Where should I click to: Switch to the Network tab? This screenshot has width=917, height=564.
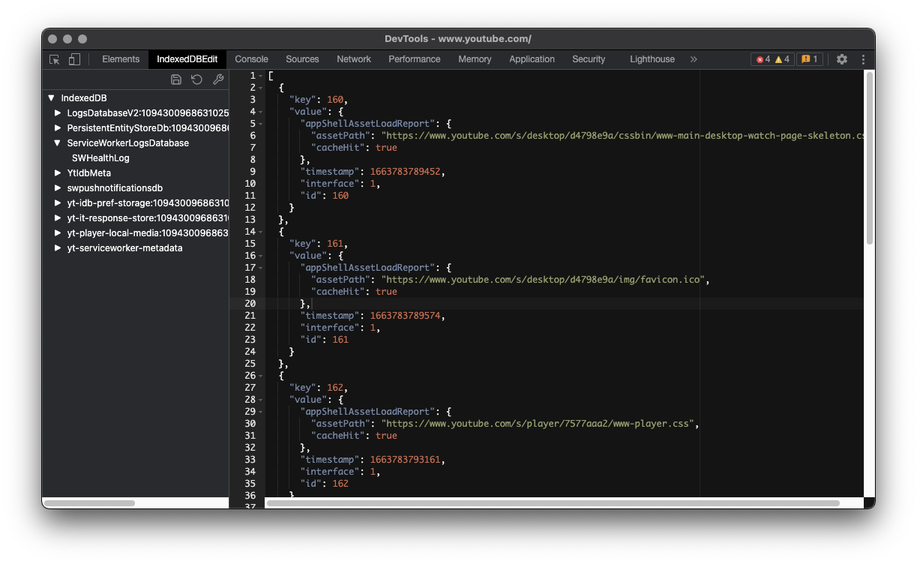[354, 59]
